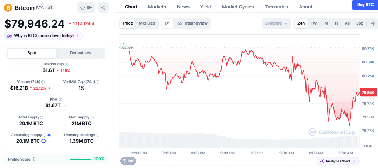The height and width of the screenshot is (168, 378).
Task: Click the Bitcoin orange logo icon
Action: tap(8, 8)
